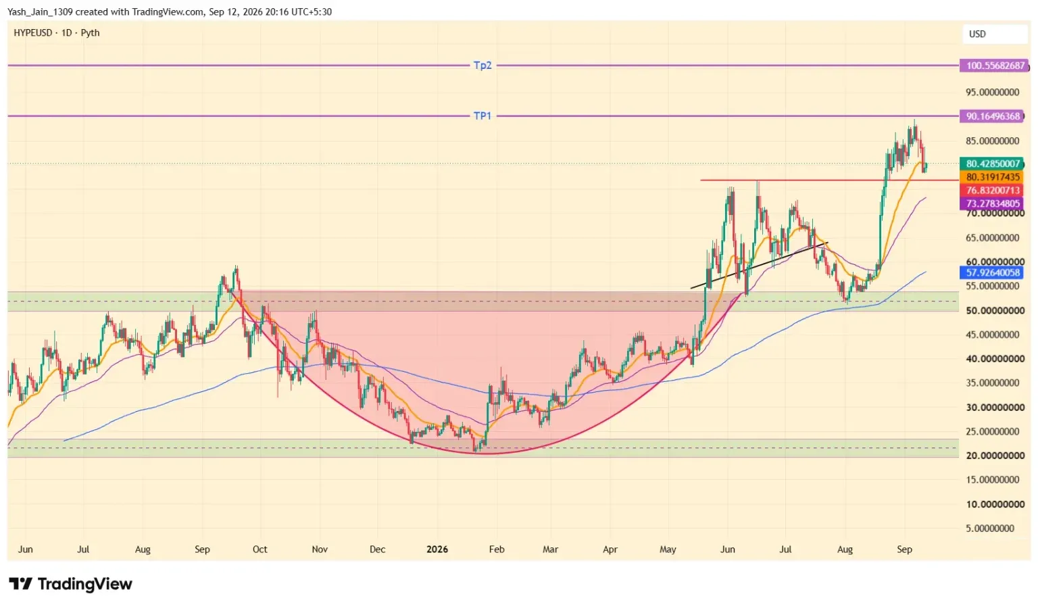This screenshot has width=1038, height=607.
Task: Click the purple 73.27834805 price tag
Action: (x=992, y=203)
